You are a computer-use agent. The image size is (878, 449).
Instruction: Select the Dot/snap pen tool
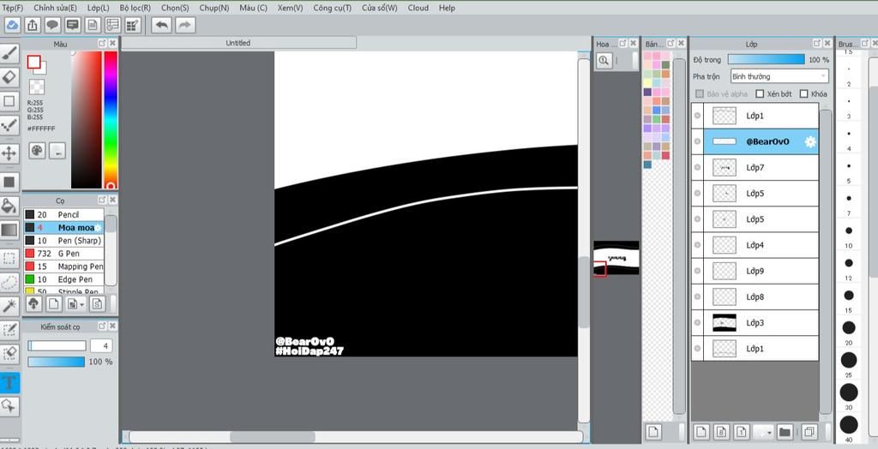(9, 125)
